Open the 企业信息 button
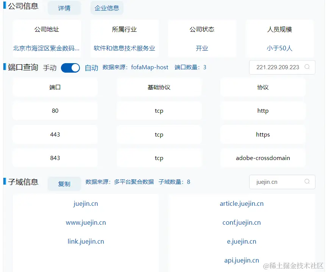The height and width of the screenshot is (272, 326). [x=107, y=8]
